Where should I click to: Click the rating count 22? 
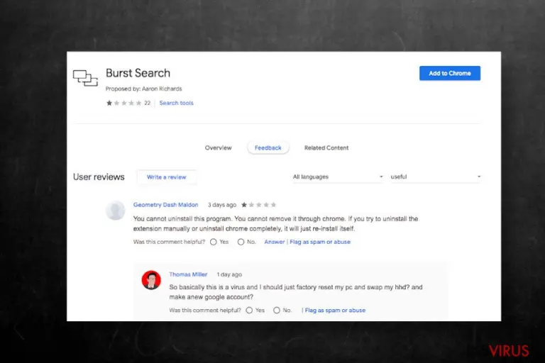click(148, 103)
